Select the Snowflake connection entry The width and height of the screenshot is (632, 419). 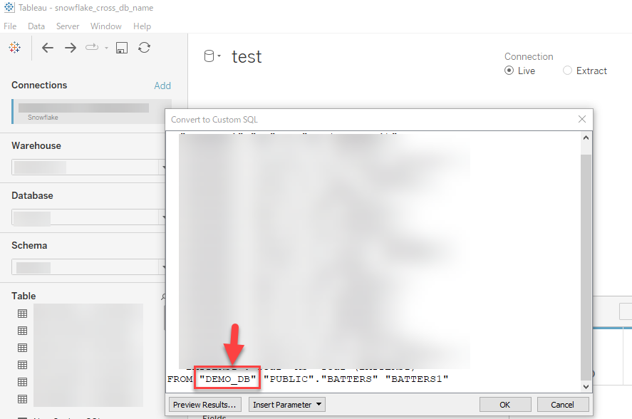tap(92, 112)
